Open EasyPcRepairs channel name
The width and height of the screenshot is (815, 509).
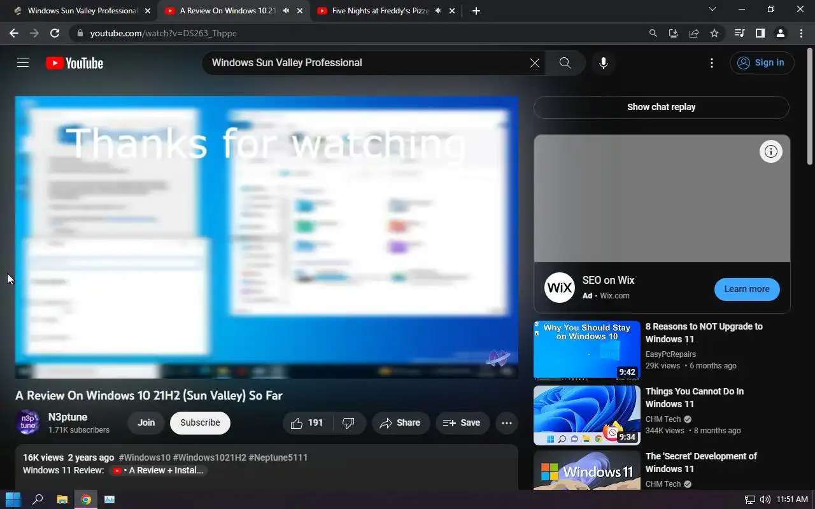670,354
